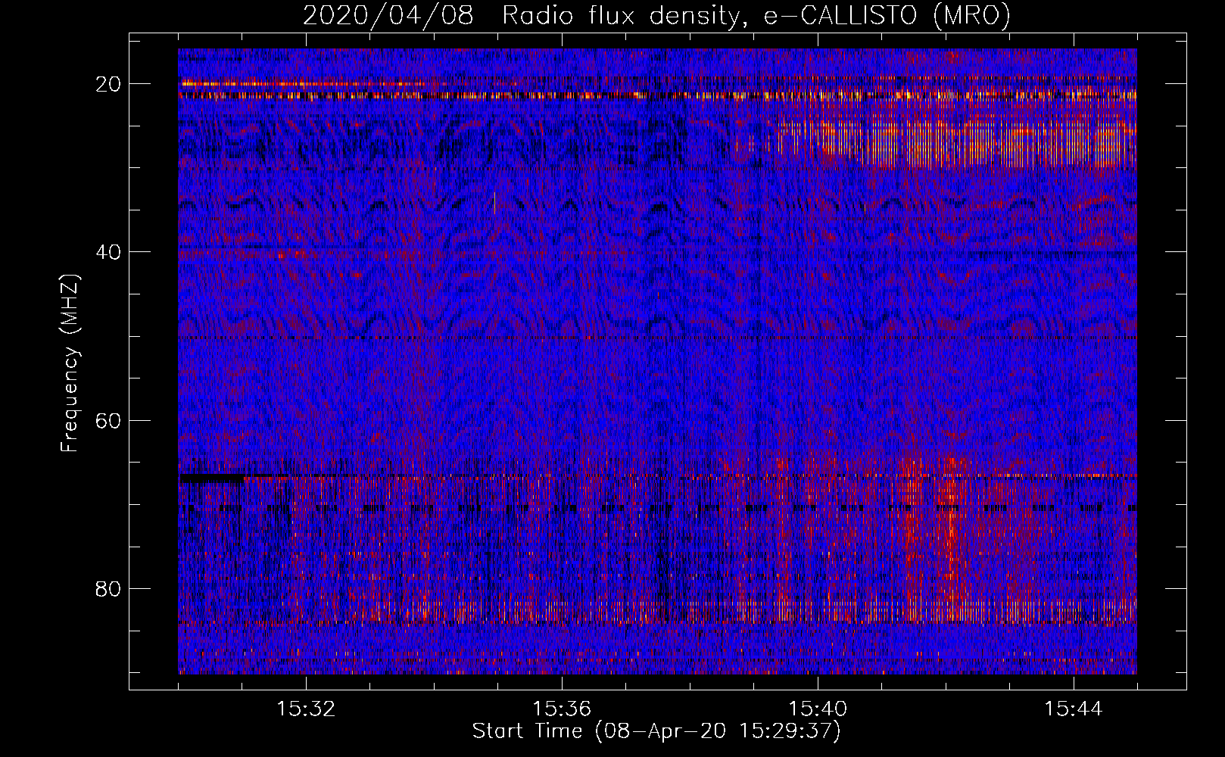Click the 80 MHz frequency tick label

(x=109, y=588)
